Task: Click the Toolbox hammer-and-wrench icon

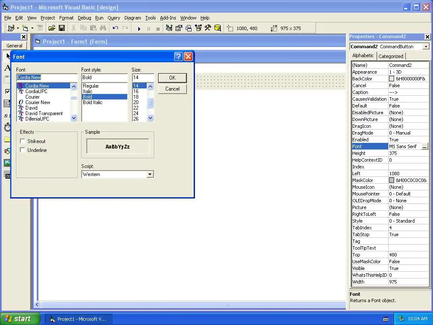Action: click(208, 28)
